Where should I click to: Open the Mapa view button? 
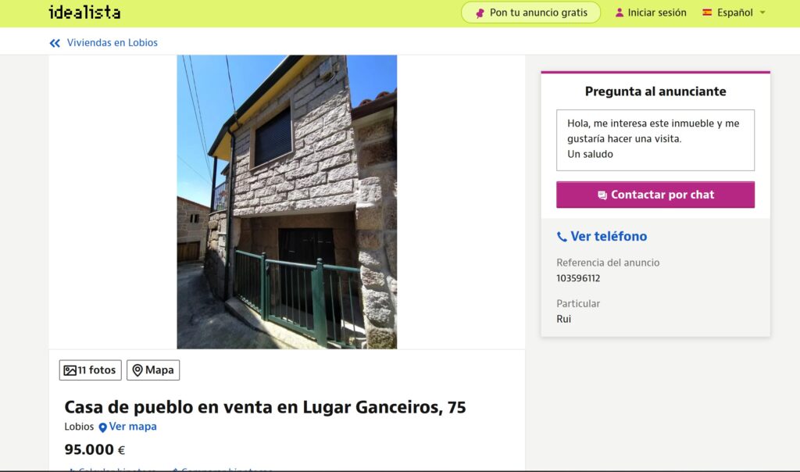[x=153, y=370]
